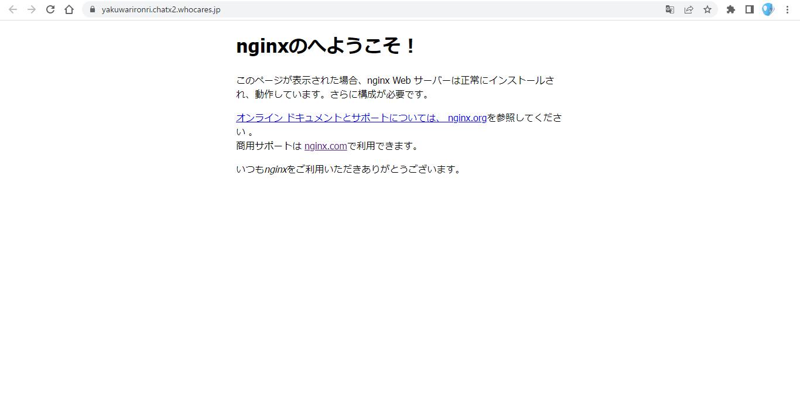Reload the current page
Screen dimensions: 800x404
(50, 9)
